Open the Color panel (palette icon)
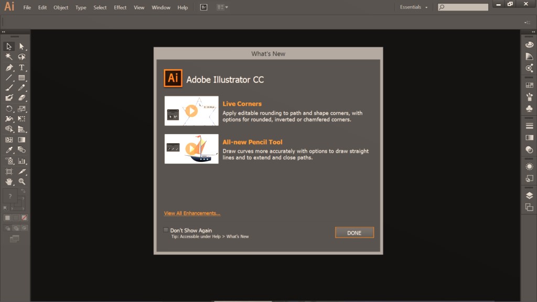Image resolution: width=537 pixels, height=302 pixels. point(529,45)
